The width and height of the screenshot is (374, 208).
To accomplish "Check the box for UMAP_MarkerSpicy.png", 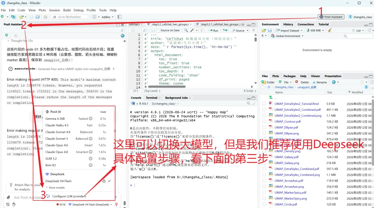I will pos(264,198).
